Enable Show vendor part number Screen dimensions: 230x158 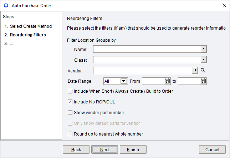pyautogui.click(x=70, y=113)
